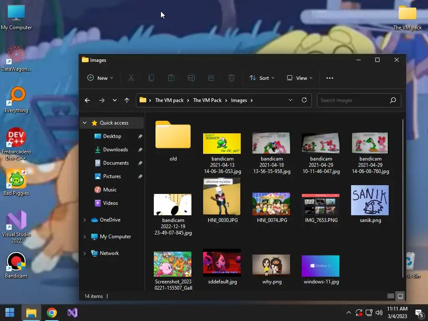428x321 pixels.
Task: Expand the Network tree node
Action: (84, 253)
